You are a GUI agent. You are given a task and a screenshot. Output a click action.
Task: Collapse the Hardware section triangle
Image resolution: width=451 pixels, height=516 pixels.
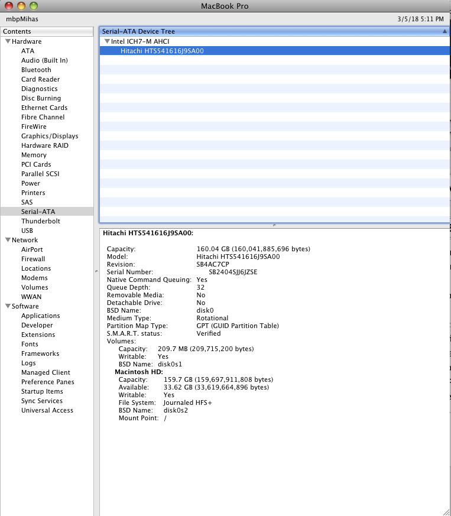[8, 41]
